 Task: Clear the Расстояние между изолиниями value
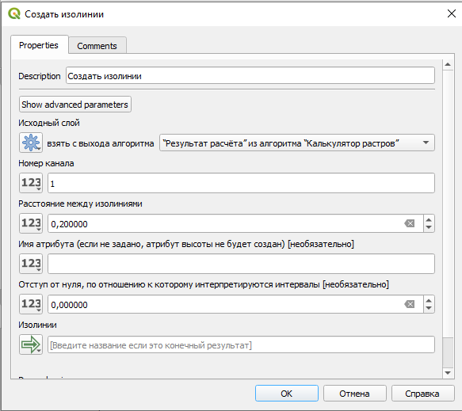click(409, 223)
